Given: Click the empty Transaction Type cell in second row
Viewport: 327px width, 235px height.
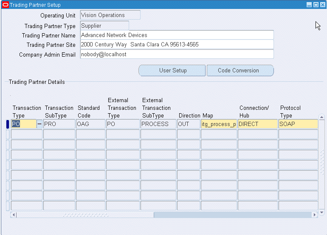Looking at the screenshot, I should coord(27,134).
